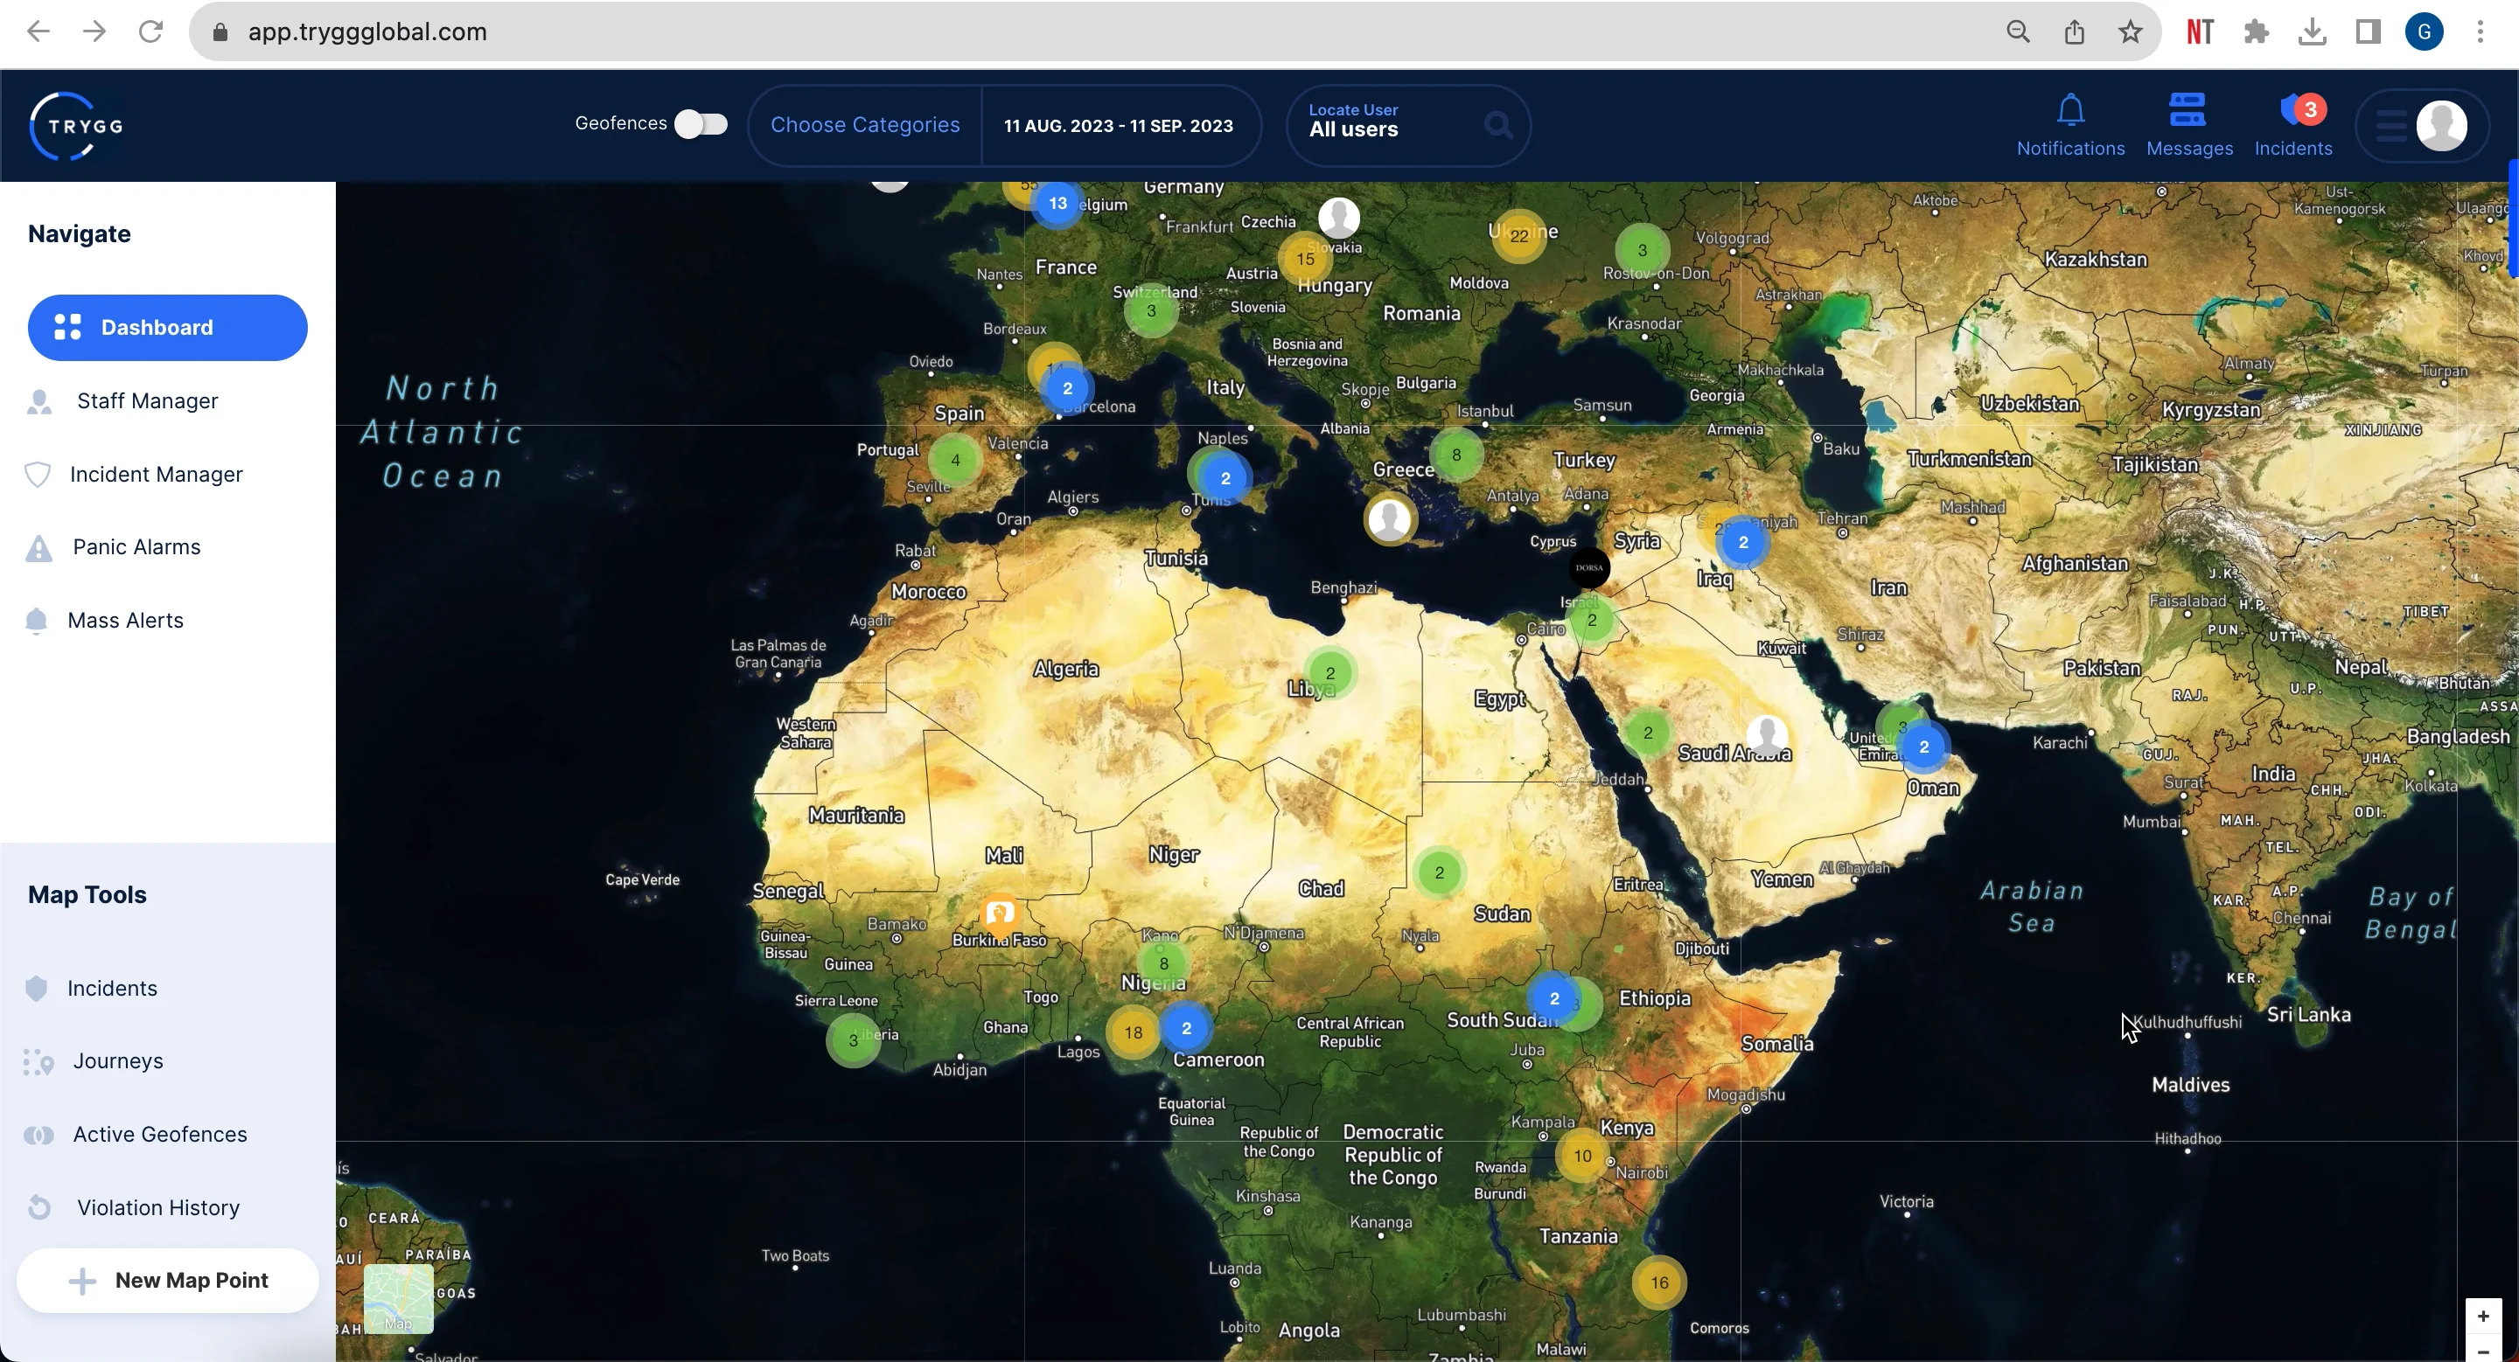Image resolution: width=2519 pixels, height=1362 pixels.
Task: Open the date range 11 AUG - 11 SEP picker
Action: pos(1119,125)
